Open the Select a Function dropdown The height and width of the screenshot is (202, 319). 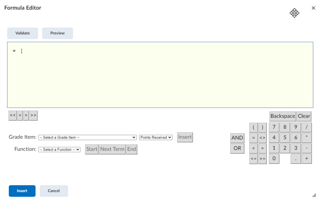tap(59, 150)
